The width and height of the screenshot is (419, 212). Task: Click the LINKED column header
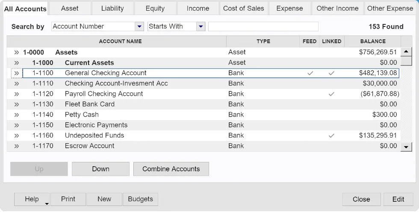click(x=332, y=41)
